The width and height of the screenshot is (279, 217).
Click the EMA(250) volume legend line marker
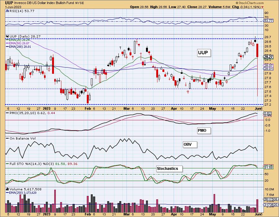pyautogui.click(x=7, y=193)
